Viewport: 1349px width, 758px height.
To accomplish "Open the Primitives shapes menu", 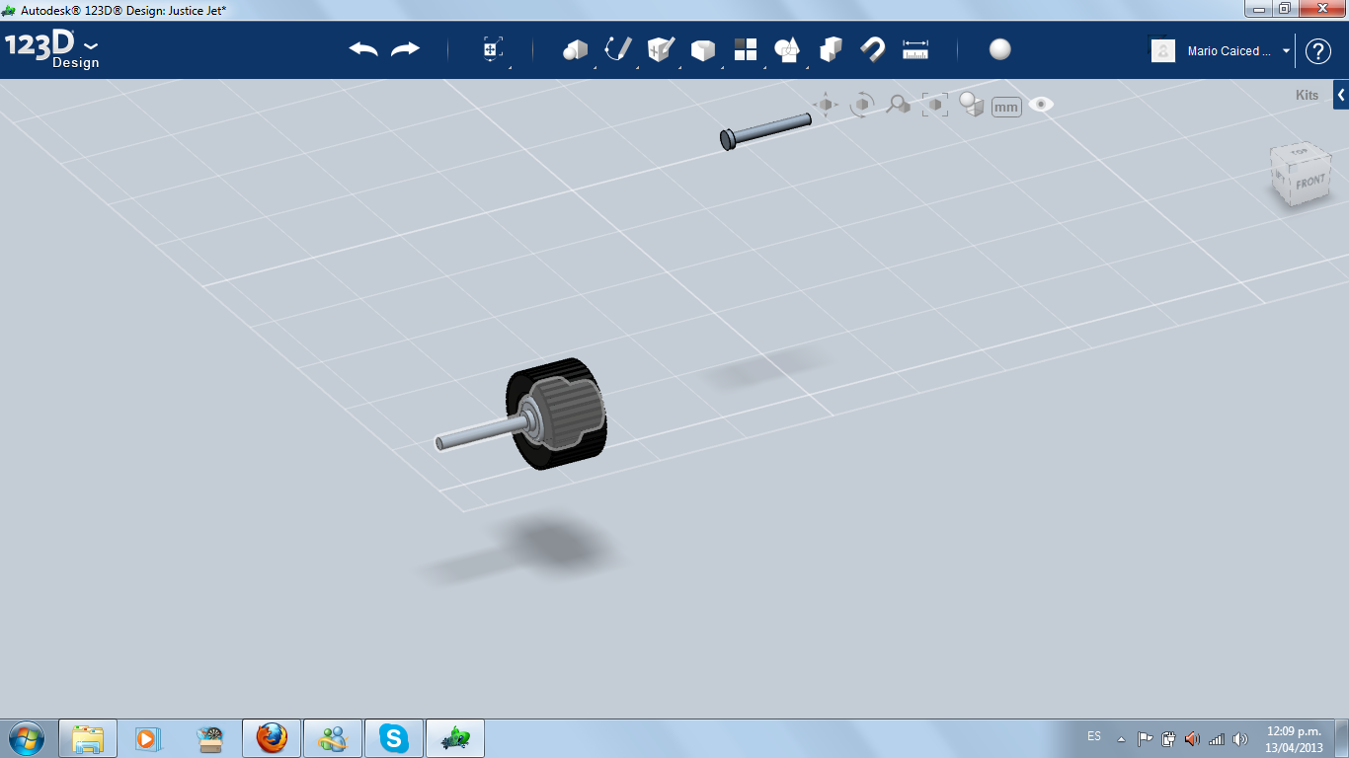I will coord(576,49).
